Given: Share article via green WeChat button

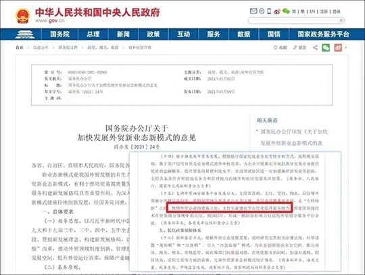Looking at the screenshot, I should 326,47.
